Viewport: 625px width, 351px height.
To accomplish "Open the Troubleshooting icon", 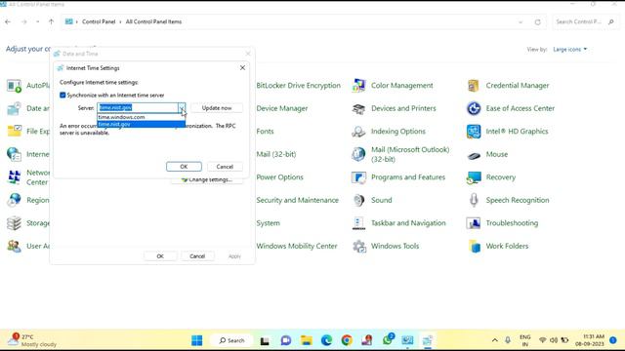I will click(474, 223).
